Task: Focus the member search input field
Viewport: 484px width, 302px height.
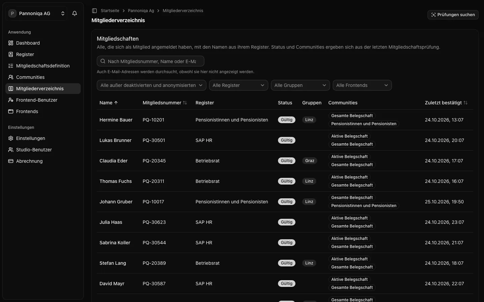Action: [x=151, y=61]
